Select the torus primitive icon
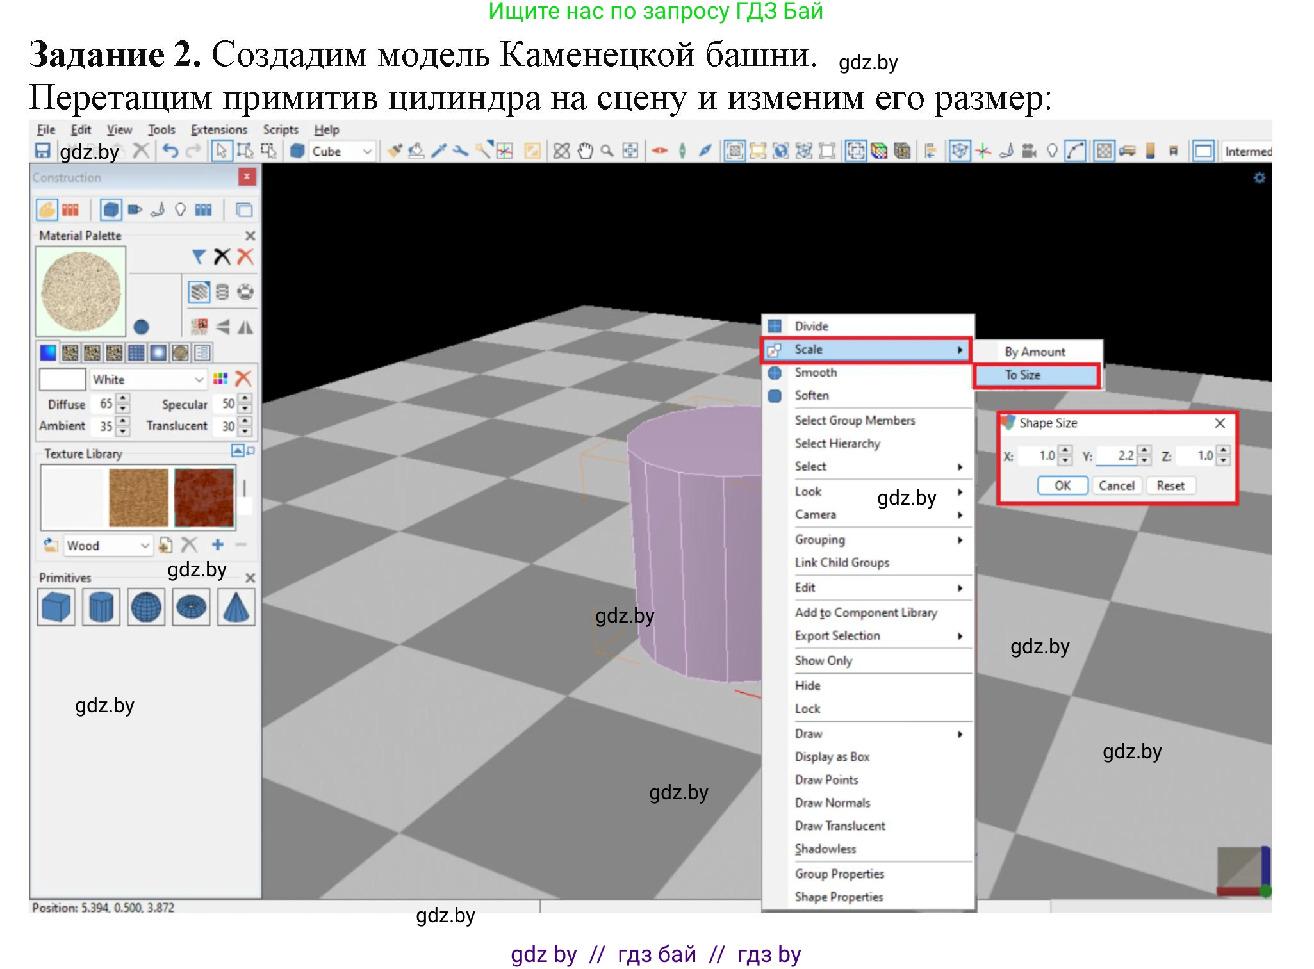The image size is (1314, 969). click(191, 607)
